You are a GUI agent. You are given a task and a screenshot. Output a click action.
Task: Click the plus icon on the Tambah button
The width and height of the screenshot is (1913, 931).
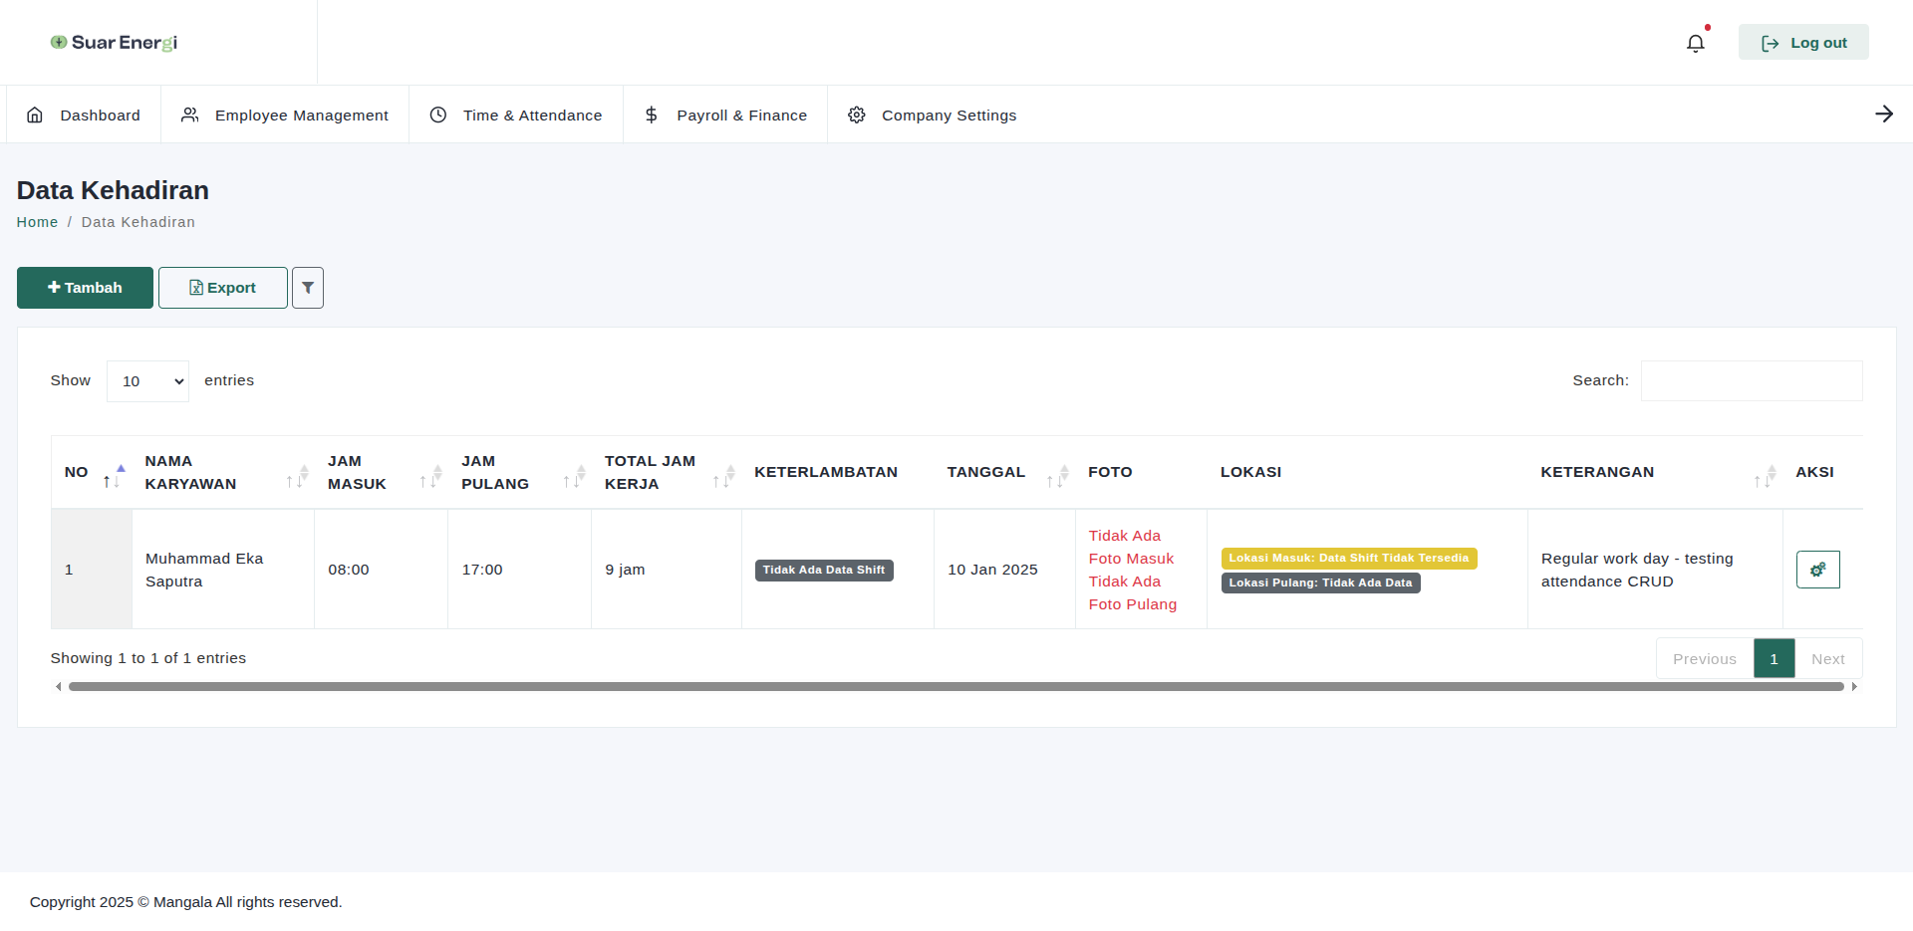[54, 287]
